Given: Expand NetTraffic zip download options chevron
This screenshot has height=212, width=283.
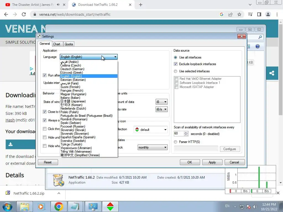Looking at the screenshot, I should click(59, 193).
